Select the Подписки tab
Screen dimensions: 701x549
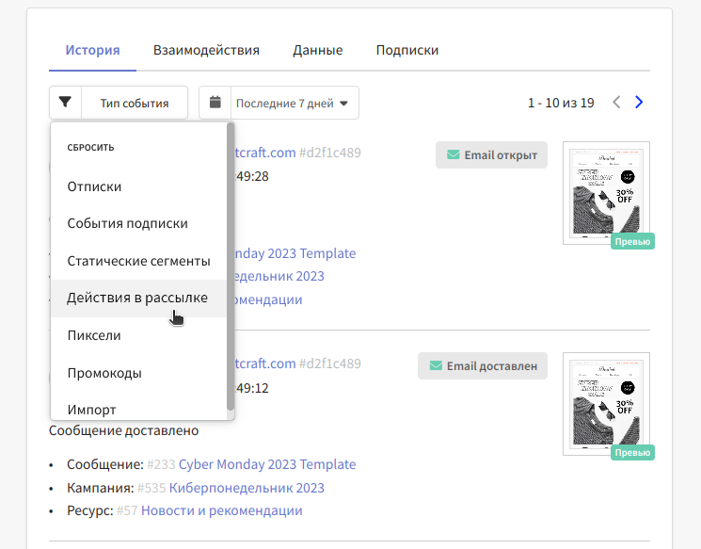coord(406,50)
